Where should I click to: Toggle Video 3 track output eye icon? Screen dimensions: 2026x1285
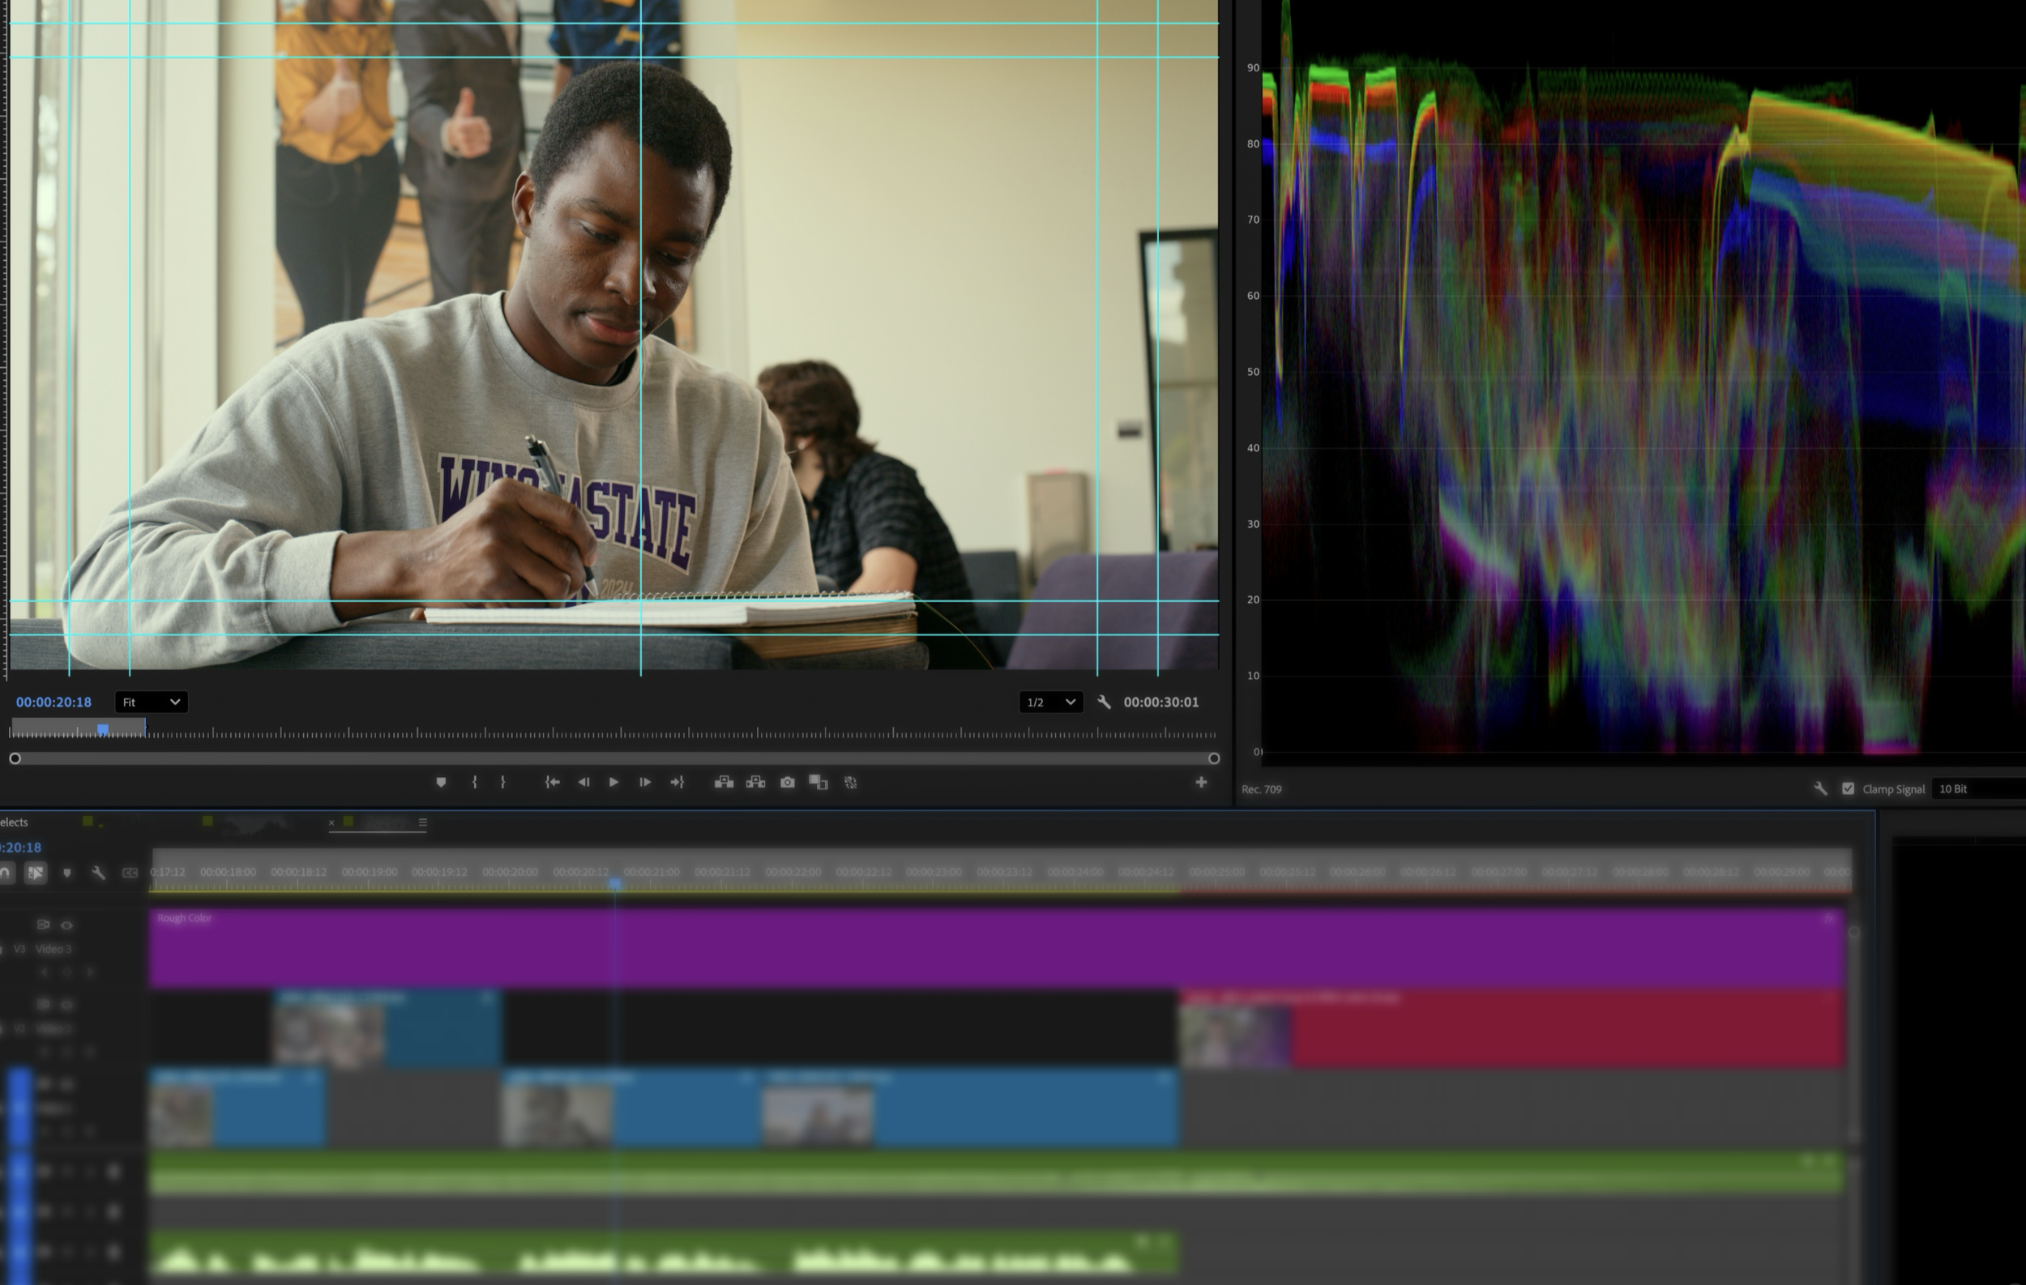pos(66,925)
